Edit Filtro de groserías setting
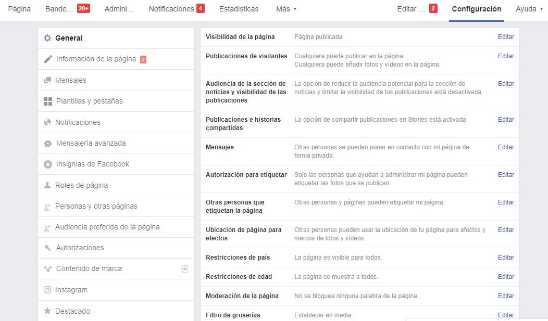Image resolution: width=548 pixels, height=321 pixels. tap(506, 315)
